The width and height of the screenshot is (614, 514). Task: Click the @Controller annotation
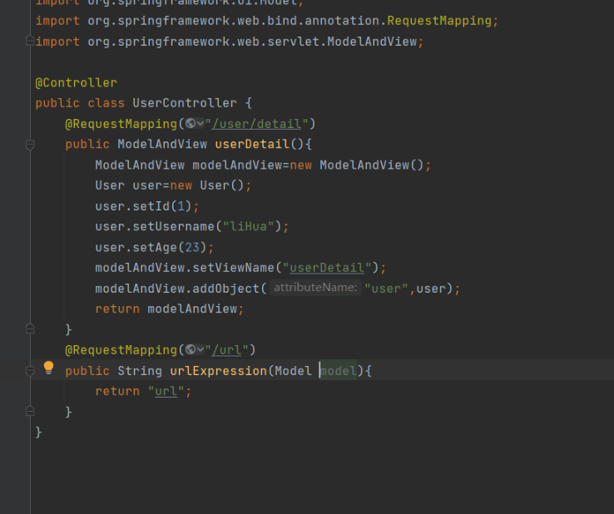pyautogui.click(x=76, y=82)
